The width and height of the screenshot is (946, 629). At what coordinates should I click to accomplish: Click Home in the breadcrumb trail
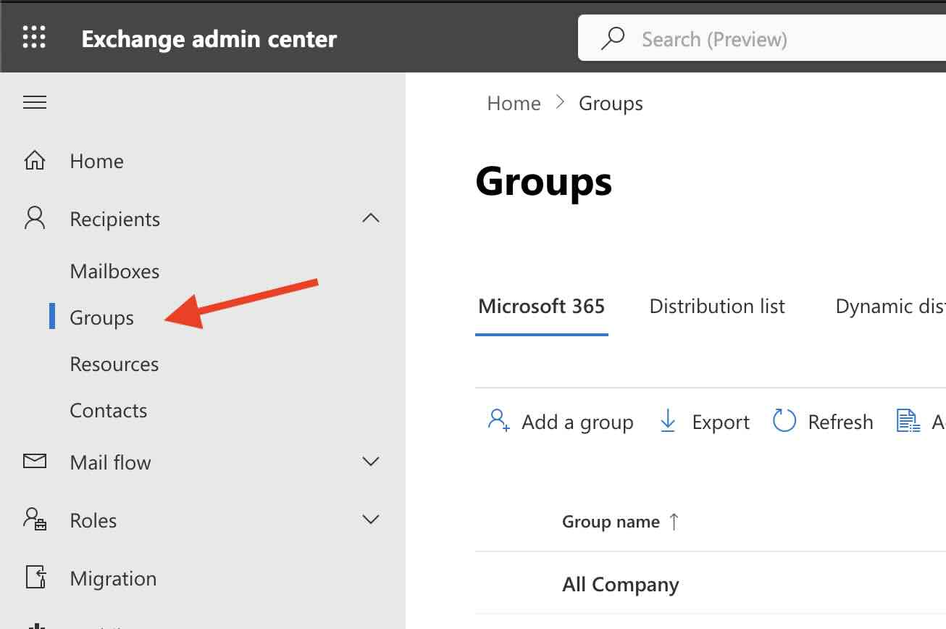pos(514,102)
